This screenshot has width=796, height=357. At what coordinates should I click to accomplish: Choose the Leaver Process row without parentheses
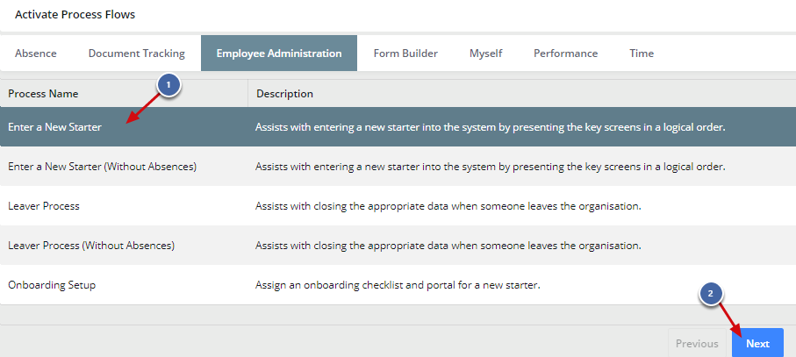point(44,206)
